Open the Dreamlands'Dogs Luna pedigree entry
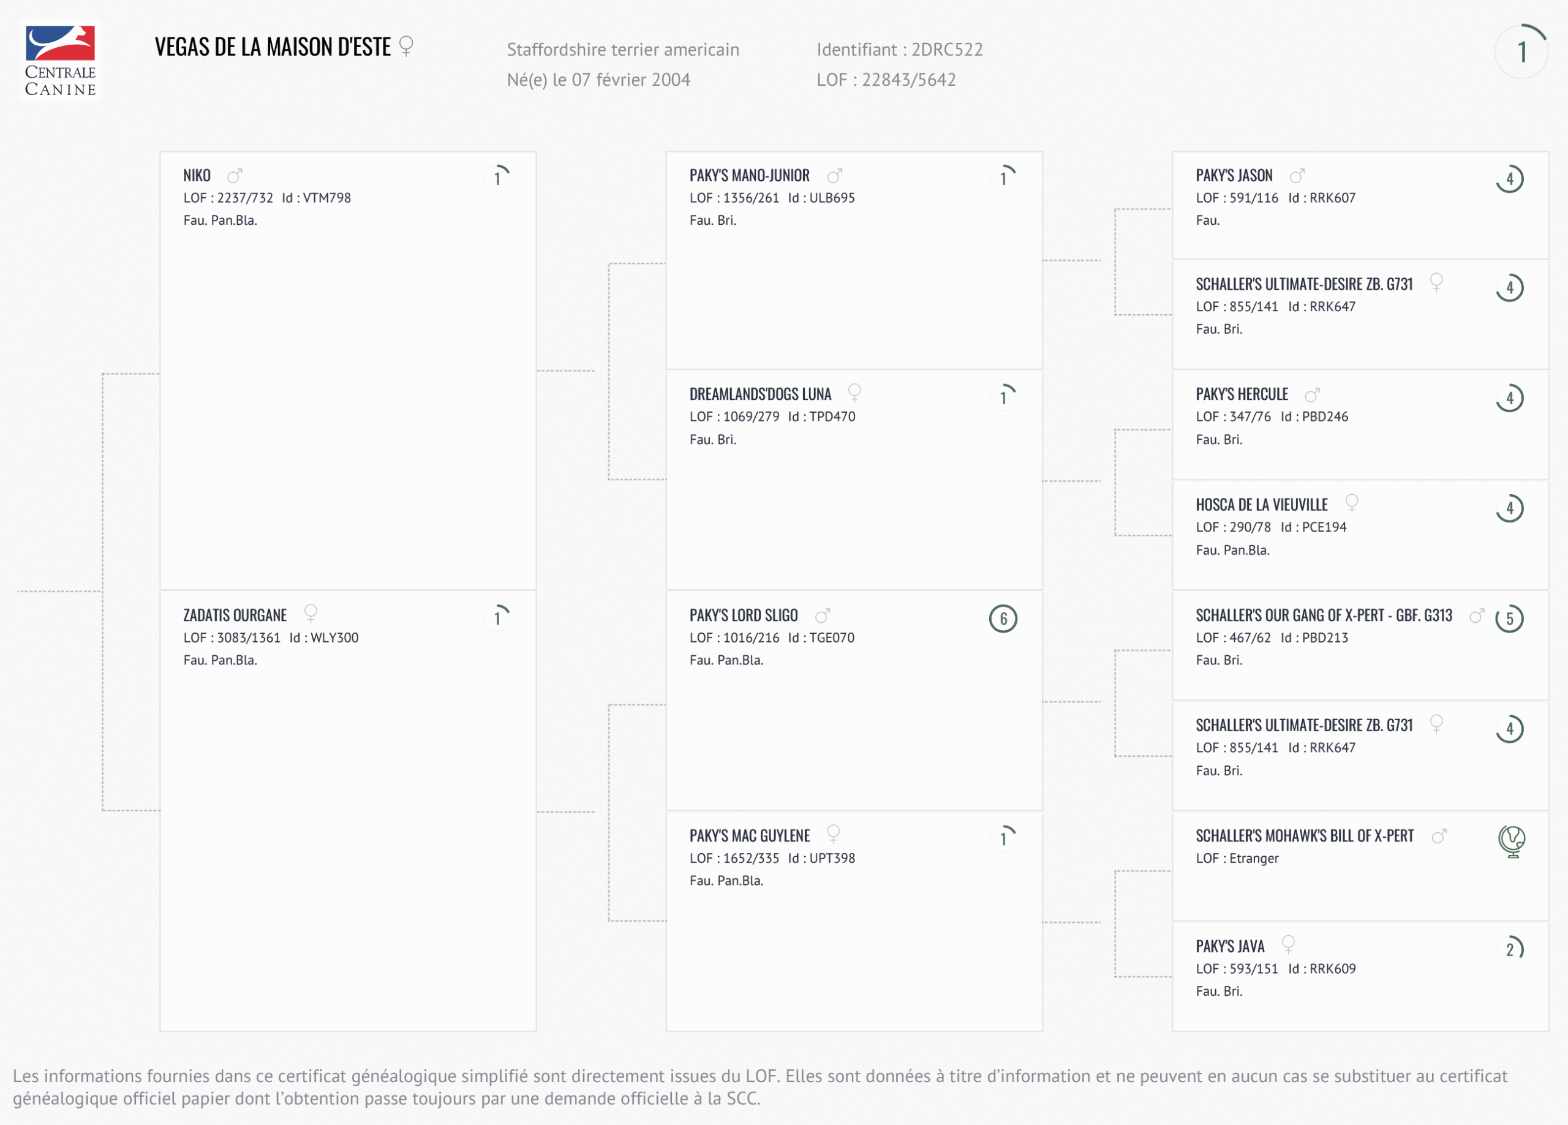The image size is (1568, 1125). point(759,394)
